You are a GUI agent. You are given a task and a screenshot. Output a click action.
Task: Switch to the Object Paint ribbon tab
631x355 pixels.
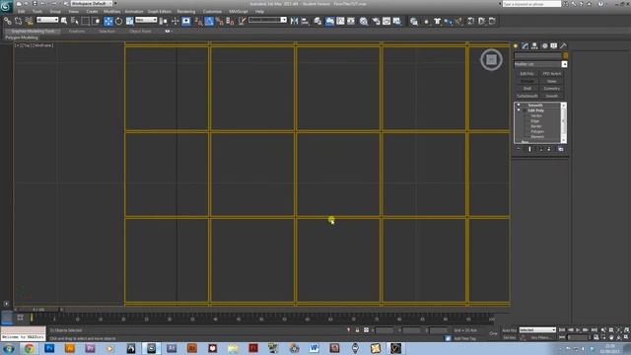coord(140,31)
